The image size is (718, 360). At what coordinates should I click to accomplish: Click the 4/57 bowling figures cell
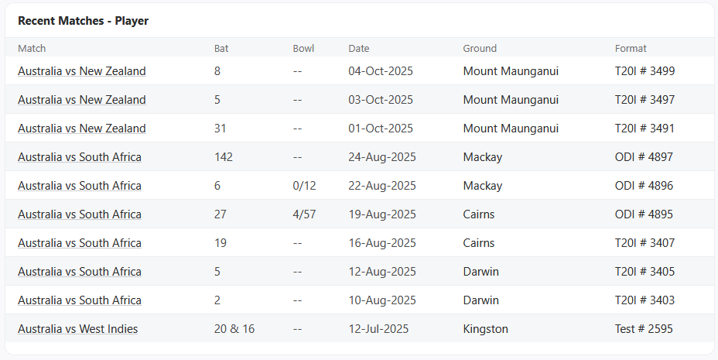coord(304,214)
